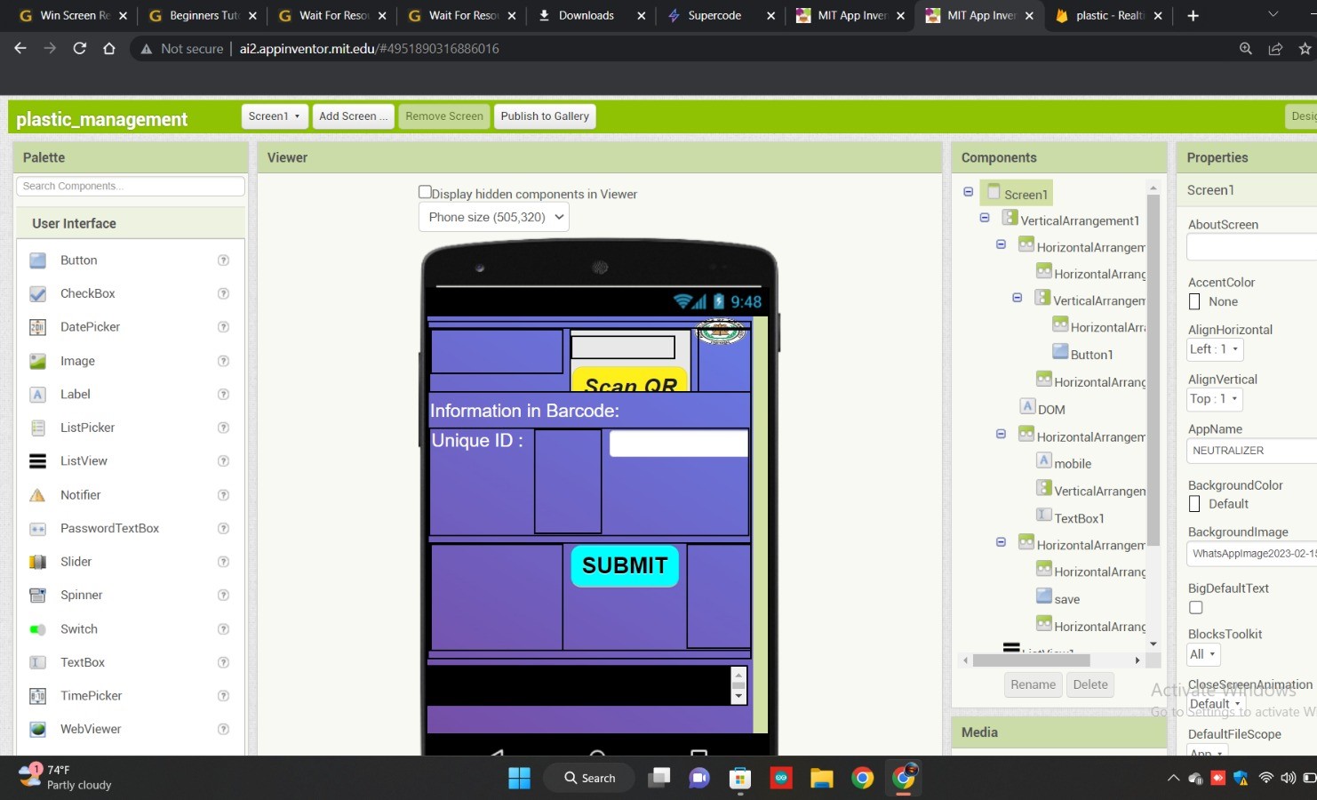1317x800 pixels.
Task: Click the WebViewer globe icon
Action: [x=37, y=729]
